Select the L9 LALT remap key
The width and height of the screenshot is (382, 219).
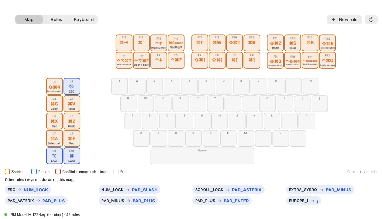54,156
